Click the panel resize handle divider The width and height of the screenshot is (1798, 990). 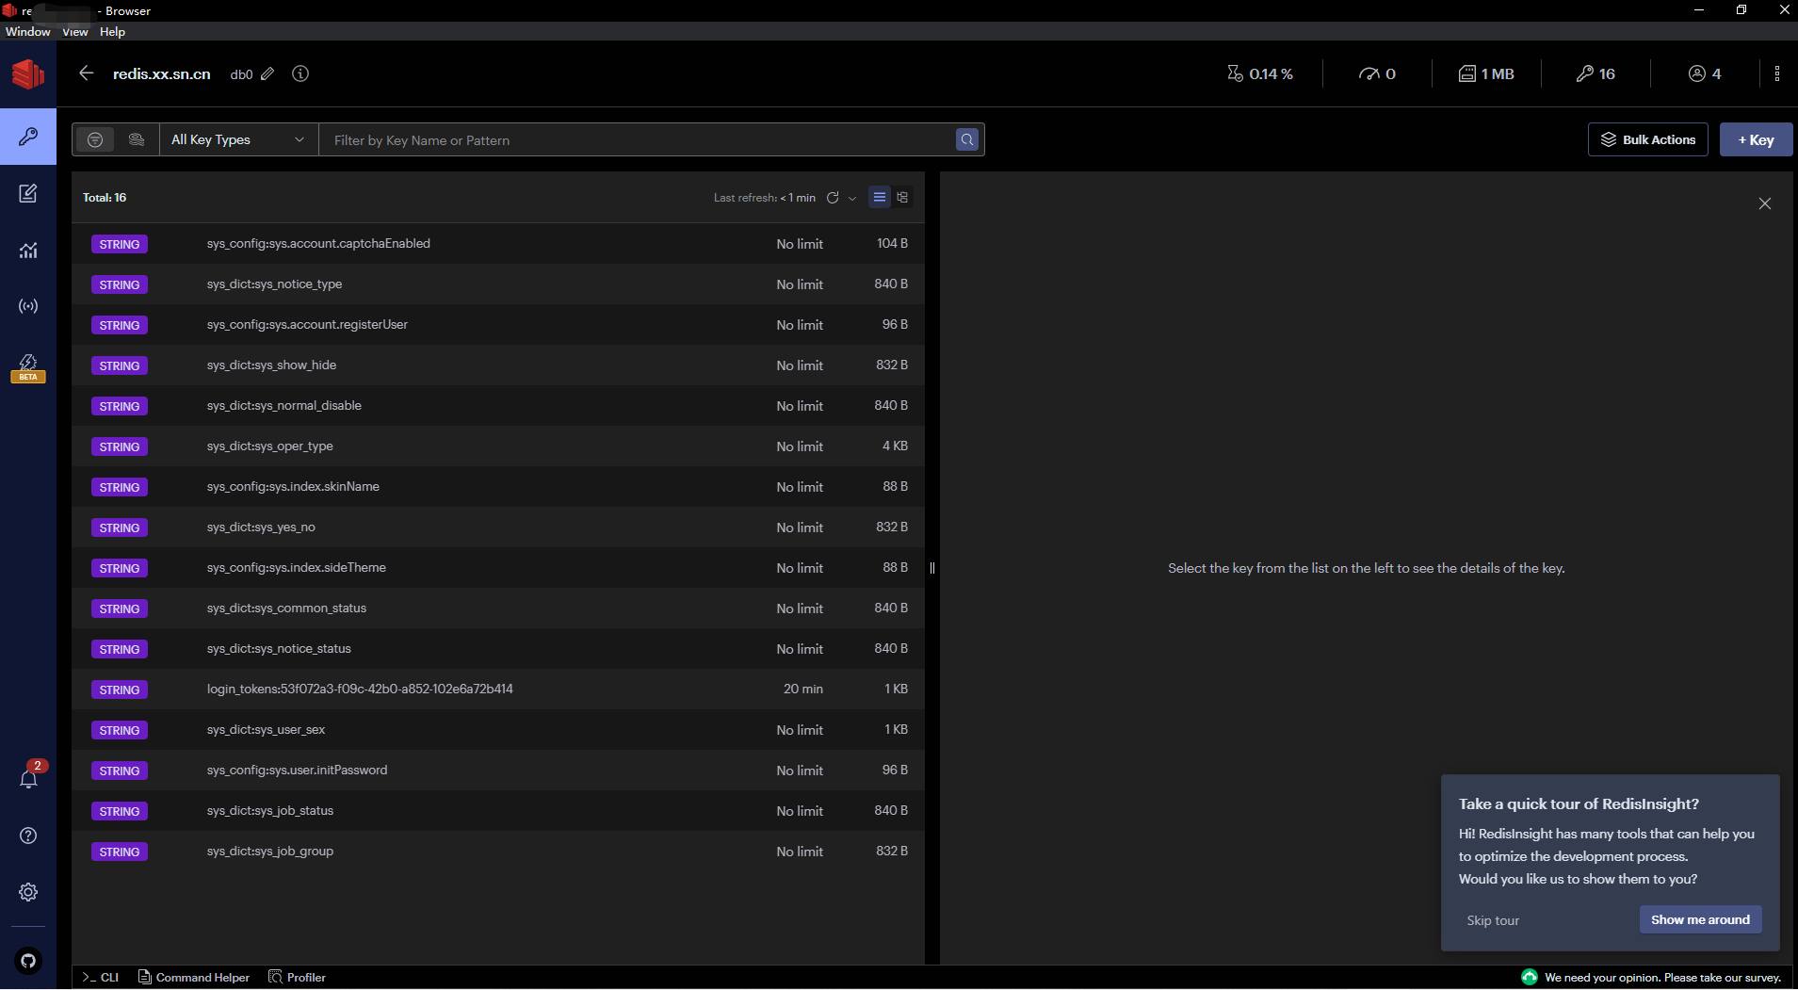coord(932,567)
